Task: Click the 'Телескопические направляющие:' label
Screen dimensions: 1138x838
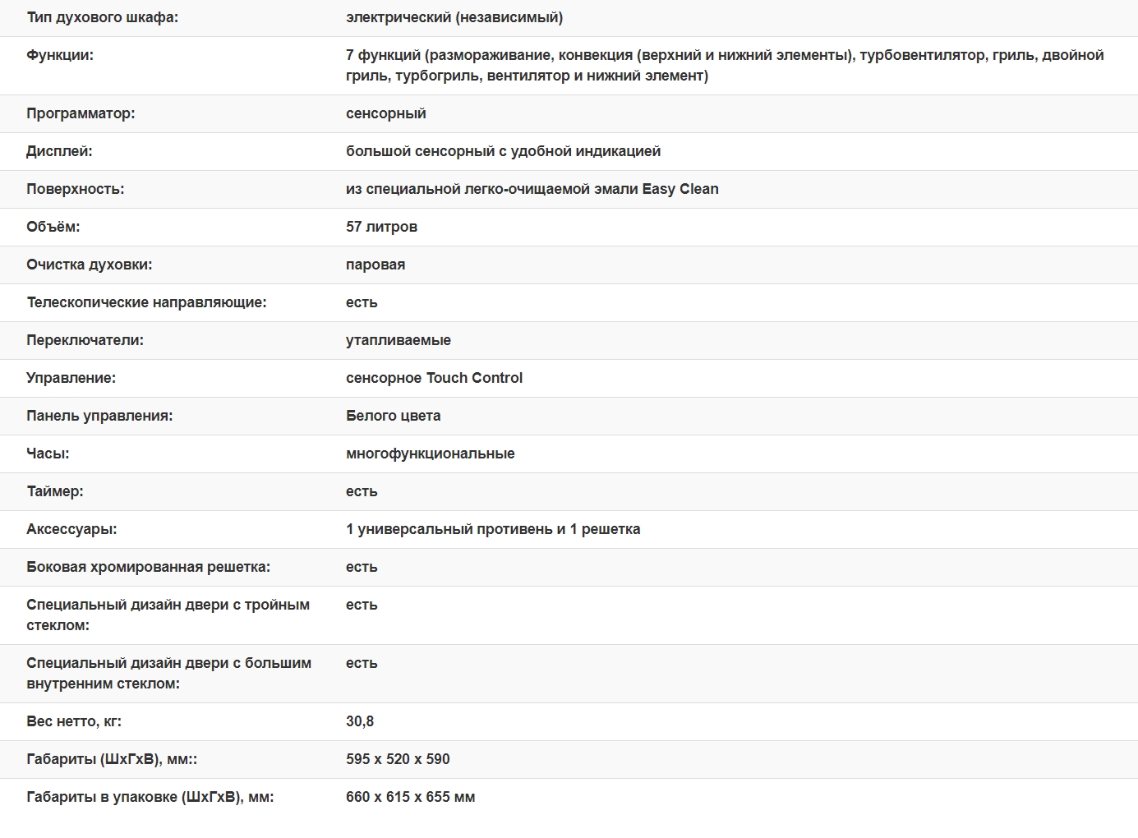Action: [x=146, y=302]
